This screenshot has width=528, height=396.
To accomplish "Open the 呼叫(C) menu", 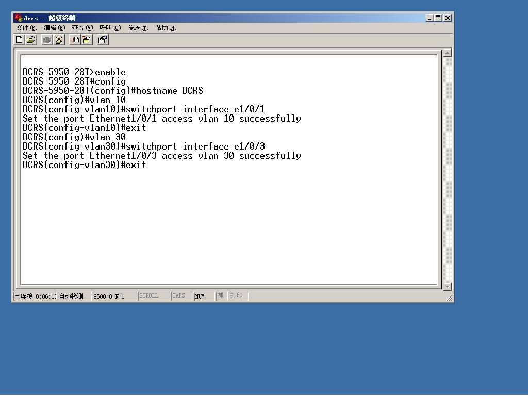I will point(110,28).
